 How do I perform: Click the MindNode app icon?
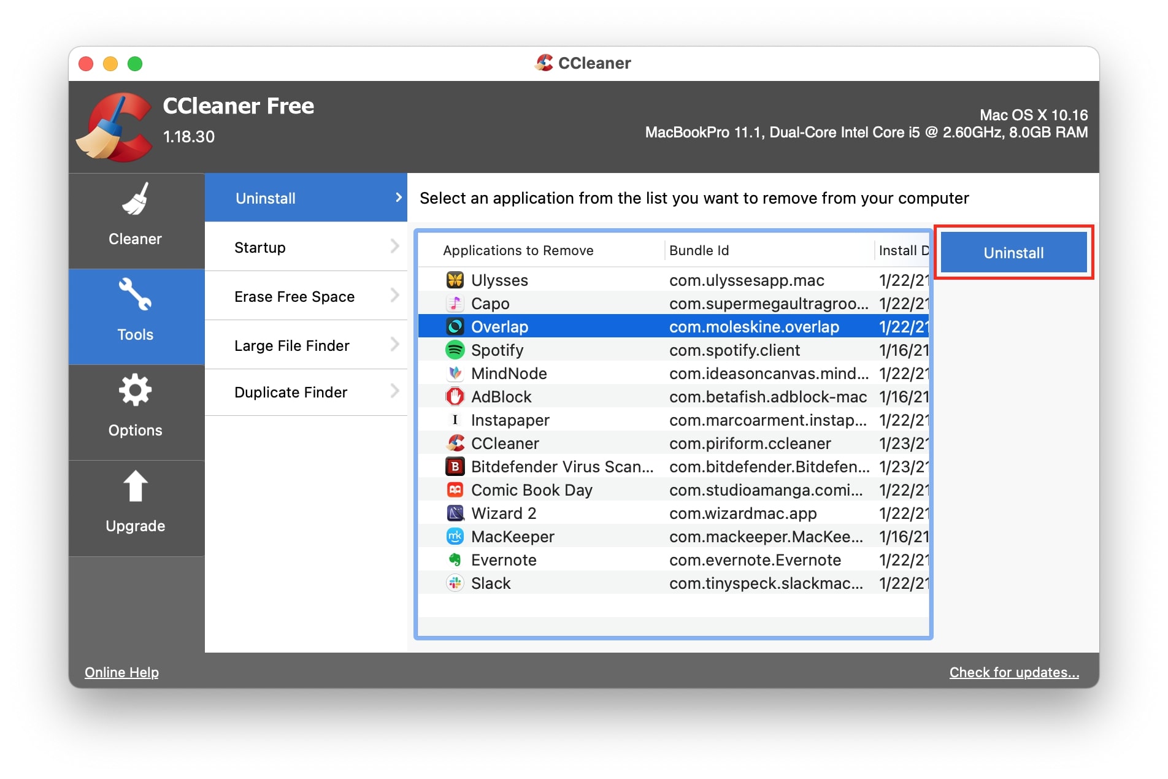(455, 374)
